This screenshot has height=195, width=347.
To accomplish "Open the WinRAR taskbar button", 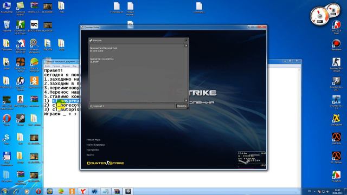I will coord(117,191).
